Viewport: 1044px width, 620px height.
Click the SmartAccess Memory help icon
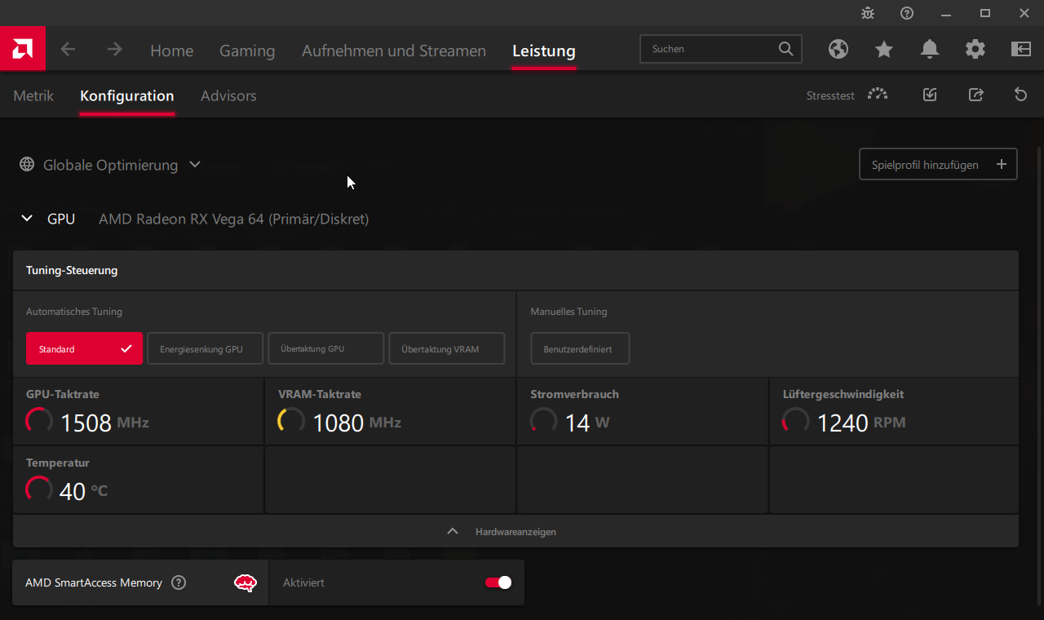179,582
